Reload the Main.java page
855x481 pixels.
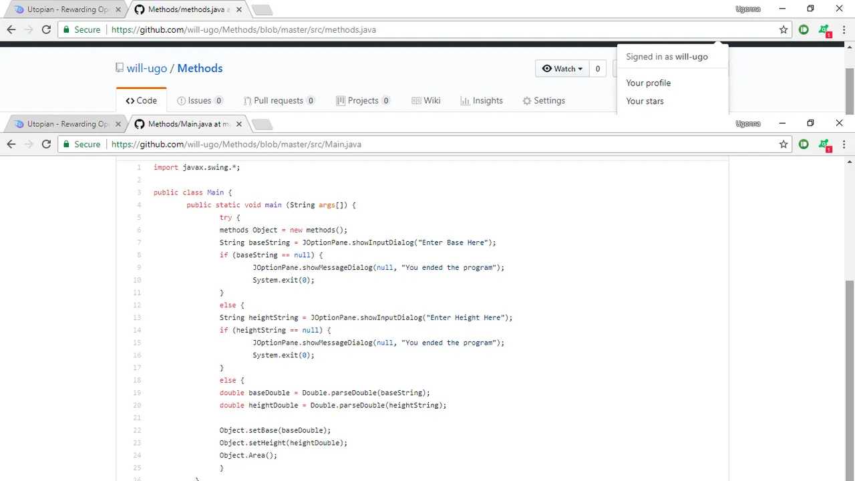[46, 144]
